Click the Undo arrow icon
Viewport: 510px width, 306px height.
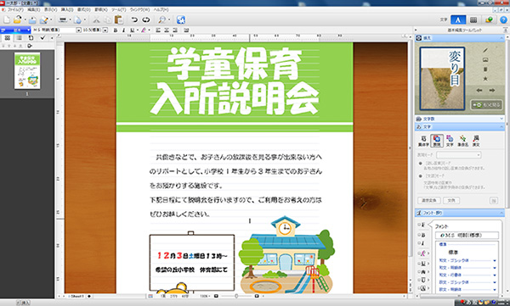(x=134, y=19)
